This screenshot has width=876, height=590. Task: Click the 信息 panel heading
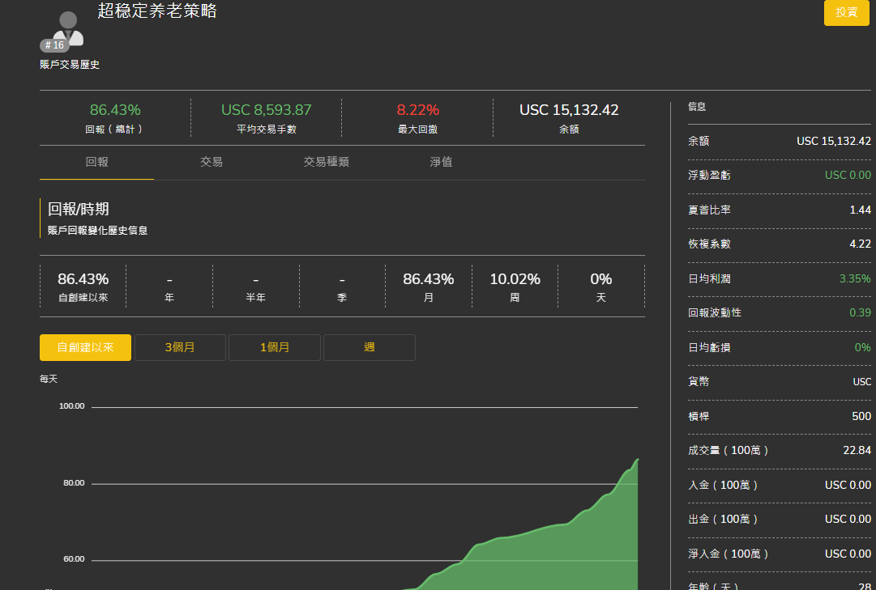pyautogui.click(x=697, y=107)
